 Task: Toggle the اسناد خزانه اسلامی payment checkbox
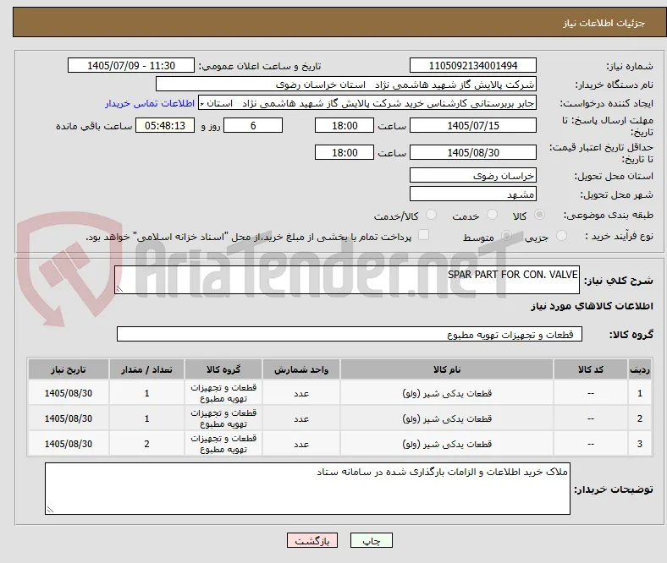point(424,235)
